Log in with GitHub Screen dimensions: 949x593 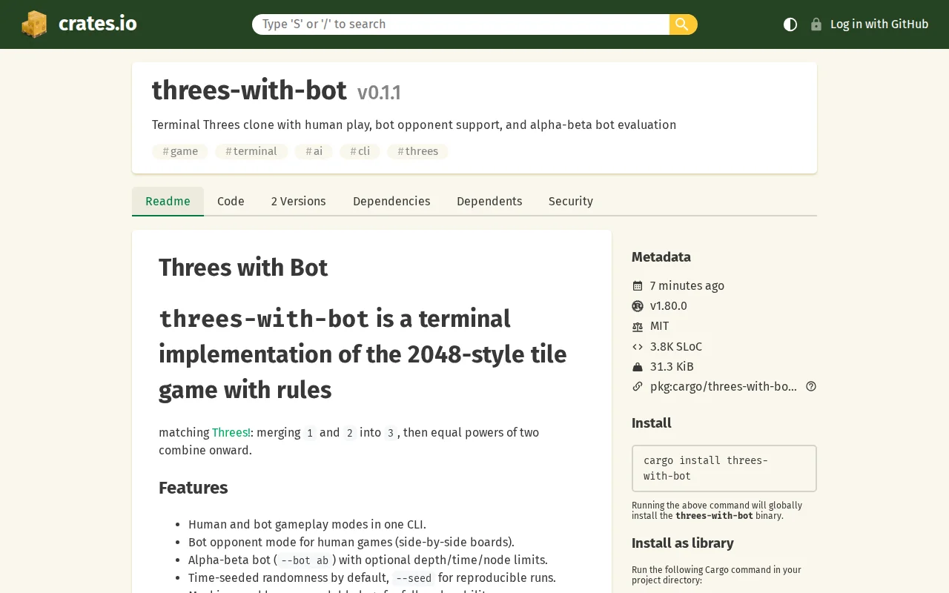point(879,24)
